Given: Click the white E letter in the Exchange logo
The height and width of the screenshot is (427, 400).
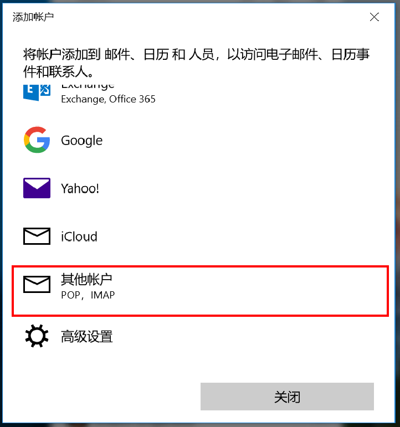Looking at the screenshot, I should click(x=31, y=89).
